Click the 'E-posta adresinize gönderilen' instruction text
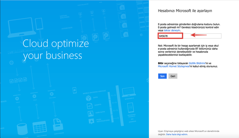The image size is (239, 138). click(x=189, y=27)
